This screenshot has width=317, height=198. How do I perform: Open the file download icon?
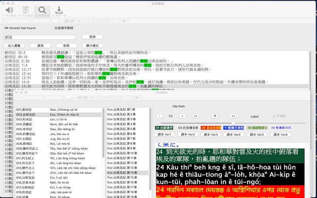pos(59,10)
